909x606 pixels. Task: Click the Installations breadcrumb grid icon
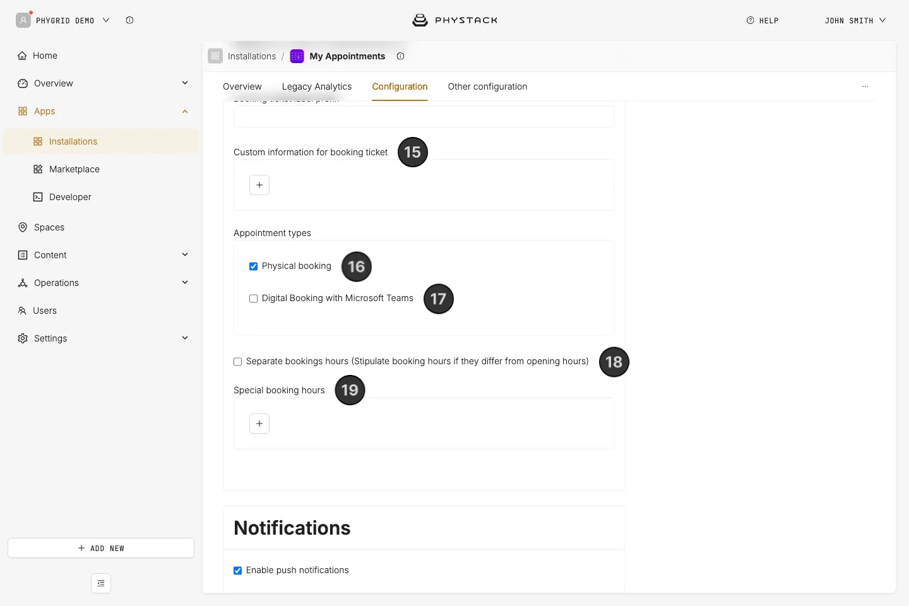point(215,56)
